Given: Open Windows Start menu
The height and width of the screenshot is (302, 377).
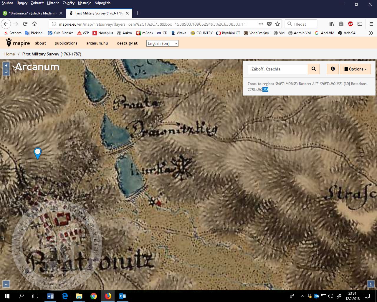Looking at the screenshot, I should click(7, 296).
